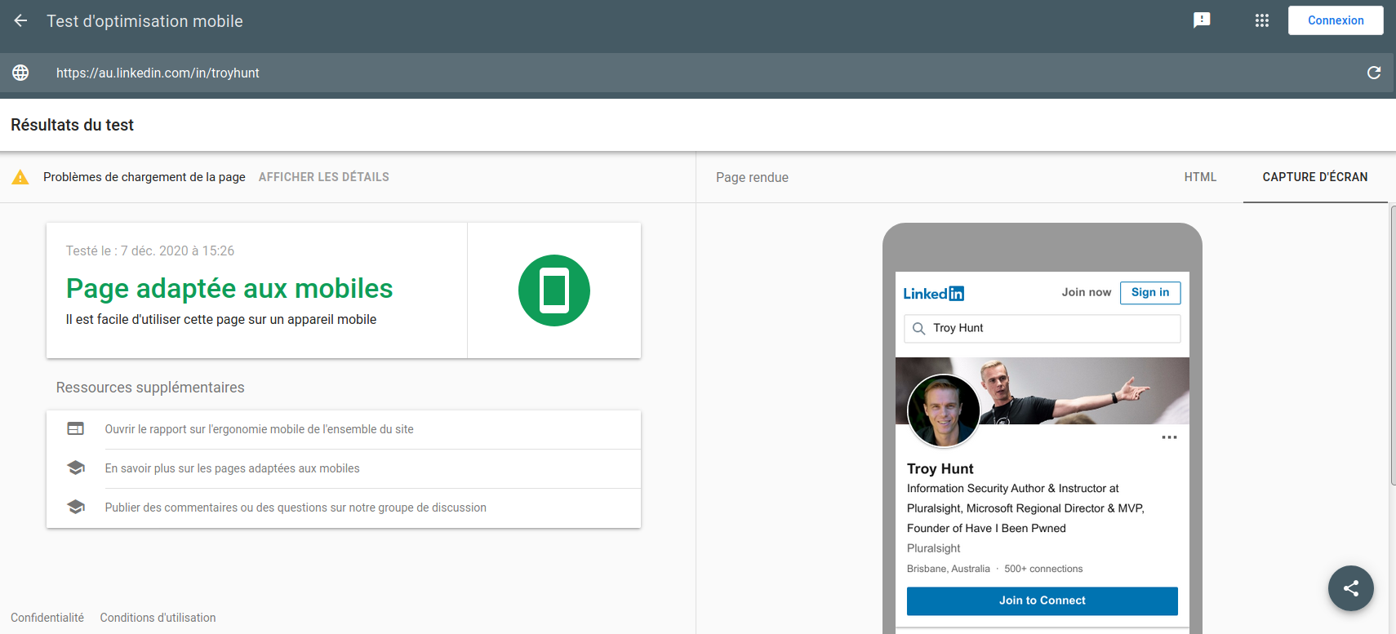Screen dimensions: 1396x634
Task: Click 'Brisbane, Australia' location text
Action: pyautogui.click(x=949, y=569)
